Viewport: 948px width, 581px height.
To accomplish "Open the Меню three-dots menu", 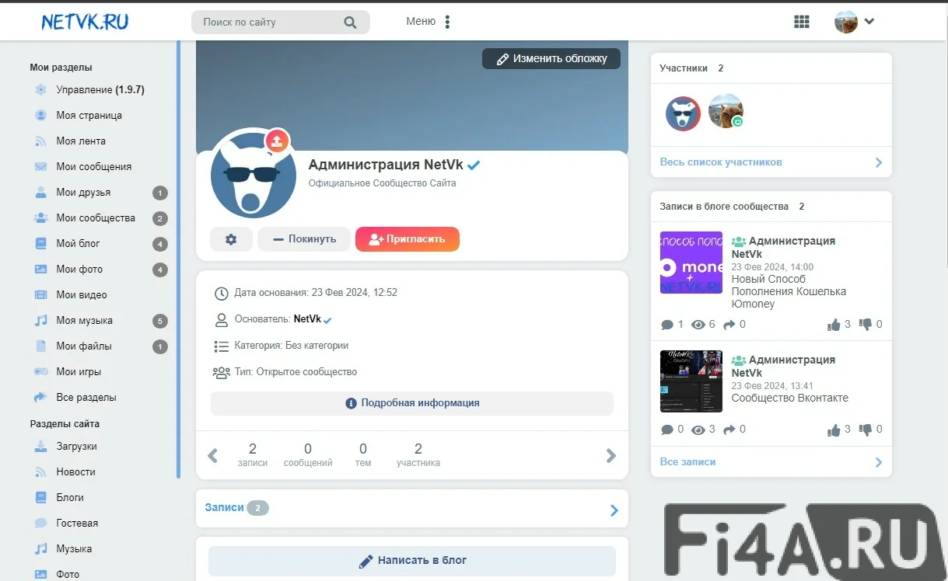I will pos(447,22).
